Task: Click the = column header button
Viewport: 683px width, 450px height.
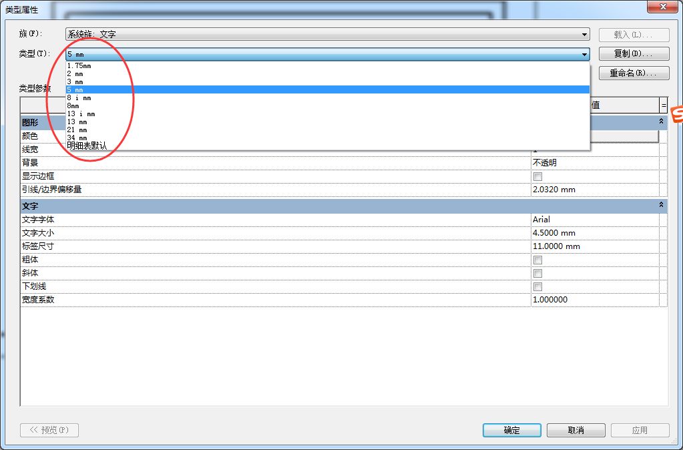Action: pyautogui.click(x=664, y=105)
